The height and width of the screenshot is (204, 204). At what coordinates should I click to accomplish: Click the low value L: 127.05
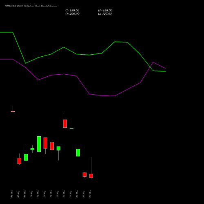point(105,14)
